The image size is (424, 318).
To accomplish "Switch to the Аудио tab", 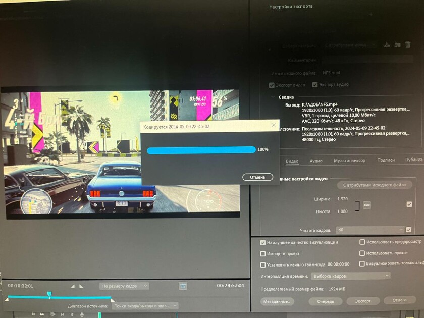I will pyautogui.click(x=316, y=161).
